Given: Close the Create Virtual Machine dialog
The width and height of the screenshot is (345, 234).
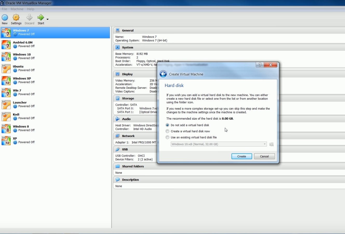Looking at the screenshot, I should click(271, 65).
